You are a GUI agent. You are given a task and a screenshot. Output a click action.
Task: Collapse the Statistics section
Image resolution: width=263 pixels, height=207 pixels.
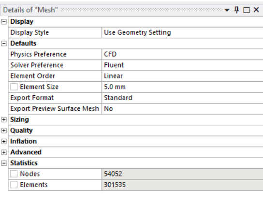click(4, 163)
